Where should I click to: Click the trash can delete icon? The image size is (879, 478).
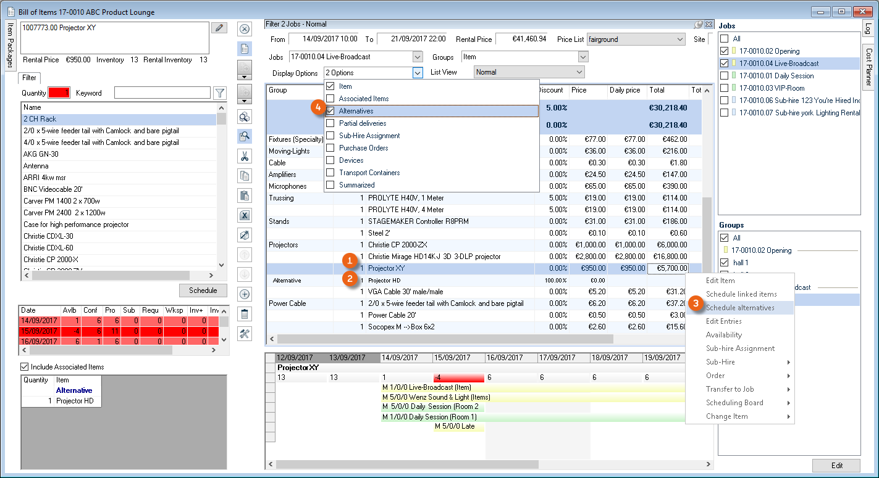pyautogui.click(x=244, y=314)
